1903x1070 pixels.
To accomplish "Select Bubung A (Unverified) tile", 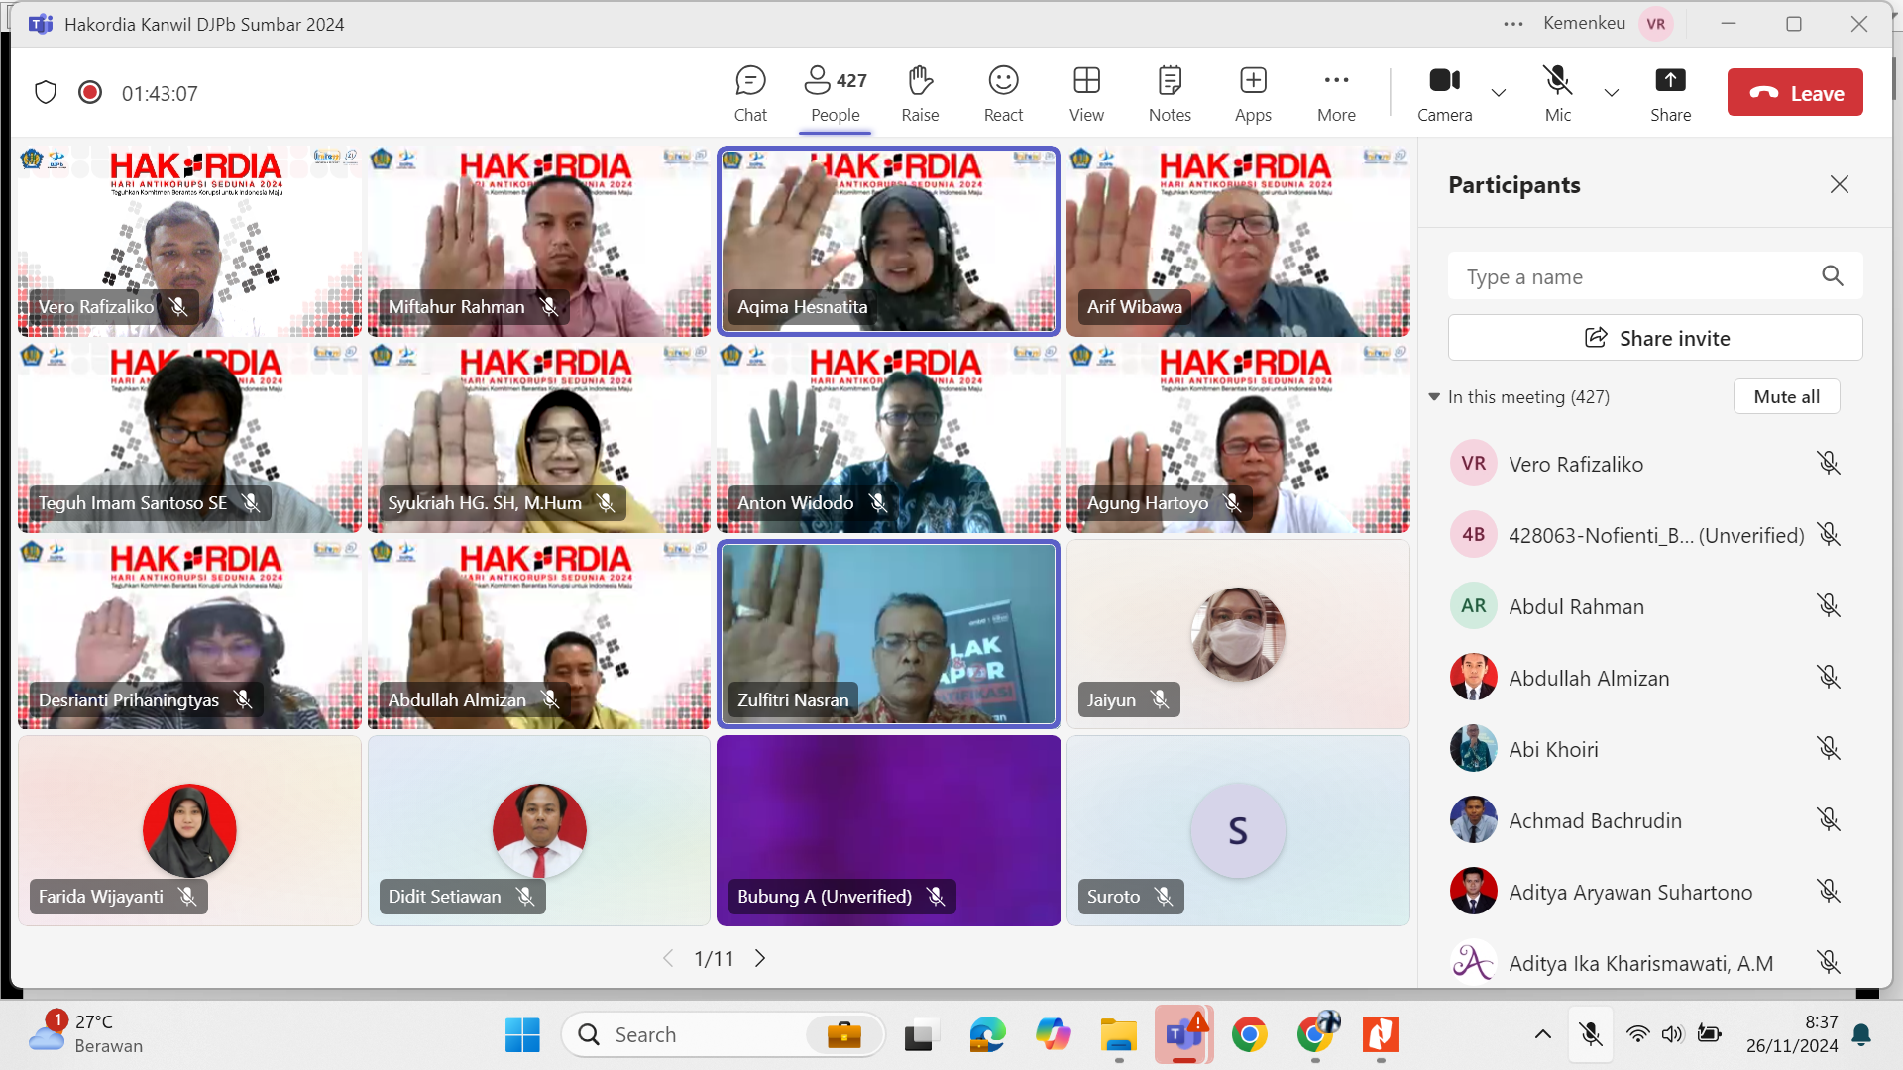I will pos(888,830).
